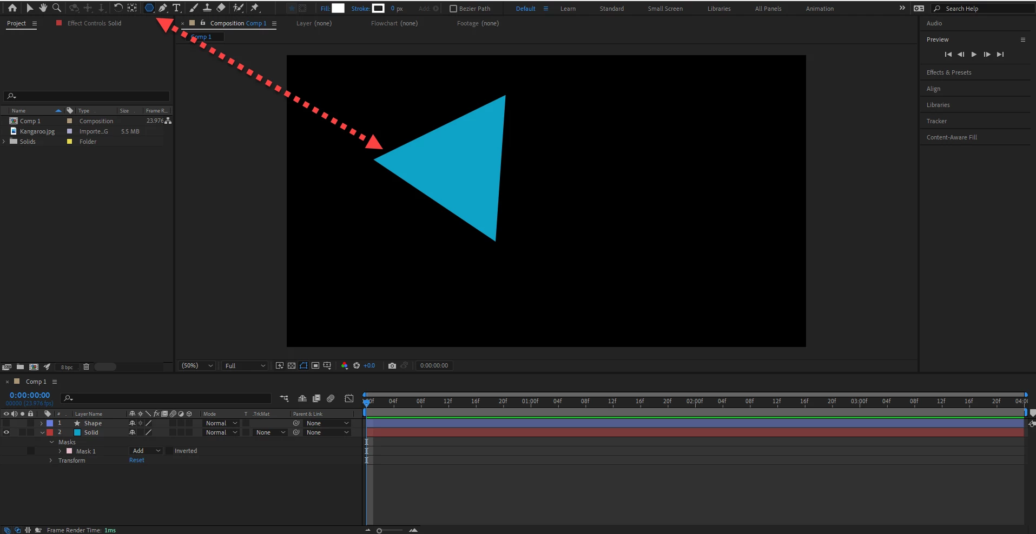Lock the Solid layer
Viewport: 1036px width, 534px height.
(30, 432)
